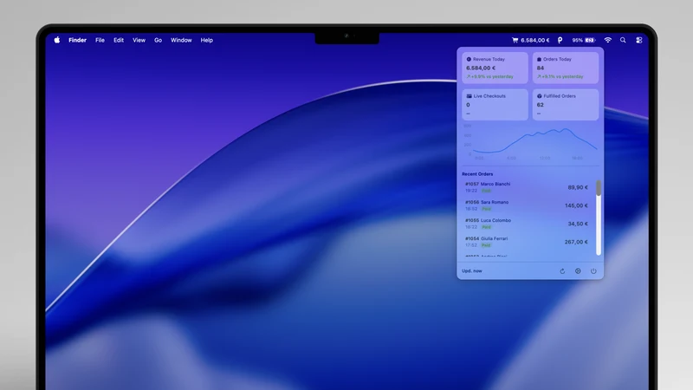
Task: Click the 145,00 € order amount
Action: pyautogui.click(x=576, y=205)
